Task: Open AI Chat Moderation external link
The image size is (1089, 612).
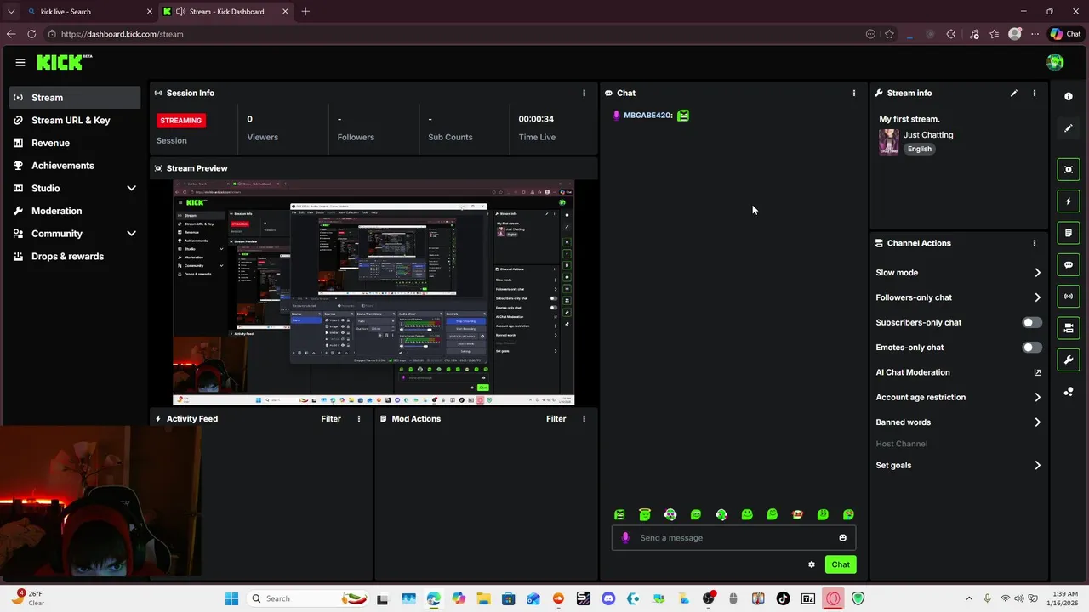Action: coord(1037,372)
